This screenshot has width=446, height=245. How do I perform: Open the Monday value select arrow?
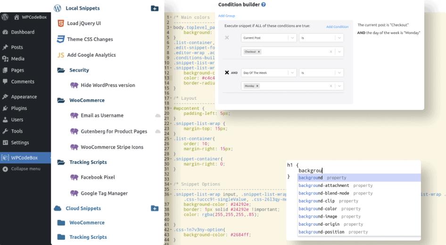tap(339, 86)
